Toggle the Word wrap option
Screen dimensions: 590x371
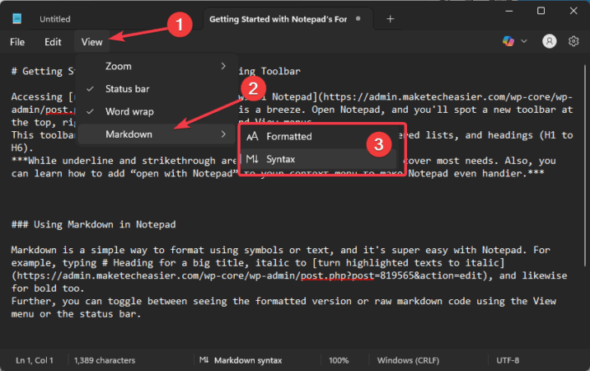(157, 111)
